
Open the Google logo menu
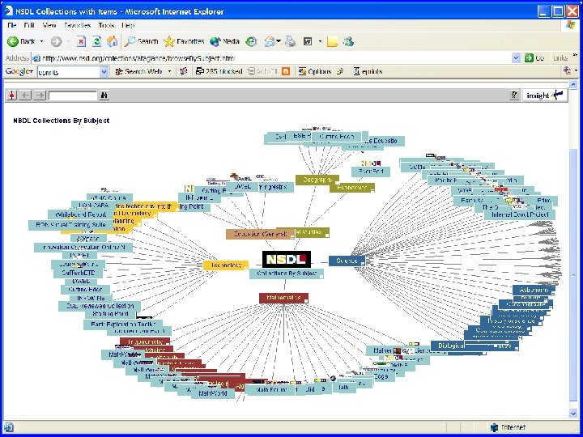pyautogui.click(x=19, y=71)
